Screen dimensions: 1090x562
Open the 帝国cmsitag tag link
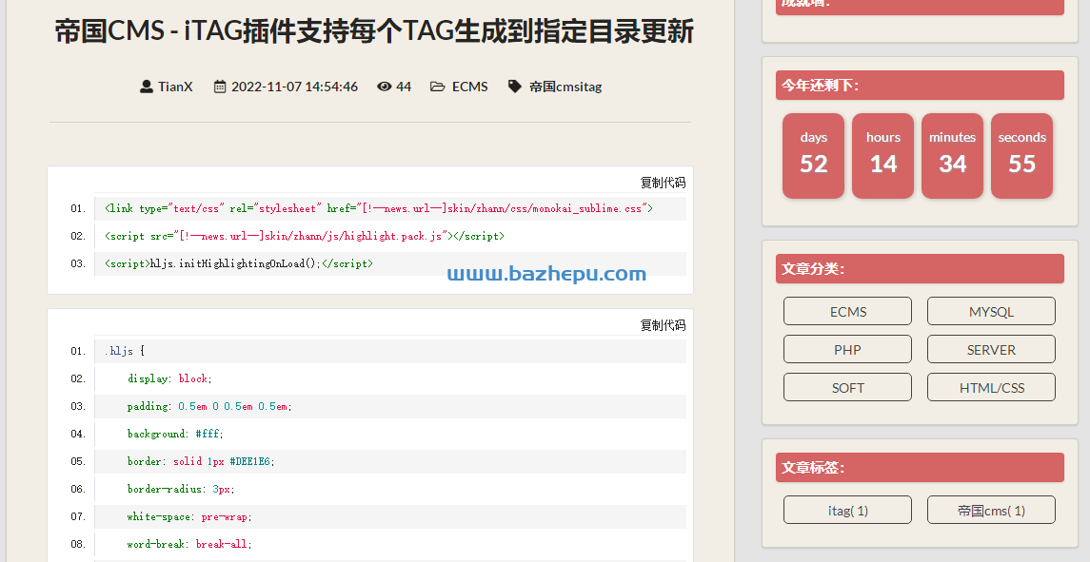point(565,87)
